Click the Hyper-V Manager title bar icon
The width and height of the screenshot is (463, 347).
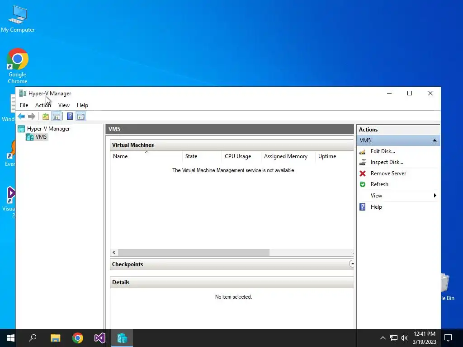23,93
